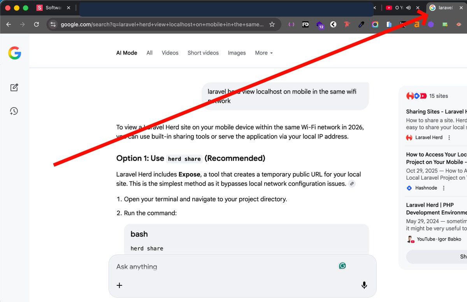
Task: Click the 'bash' code block label
Action: (x=139, y=234)
